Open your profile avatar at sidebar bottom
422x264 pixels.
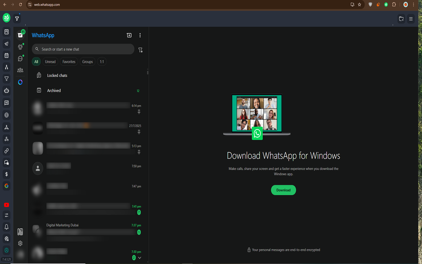(20, 254)
